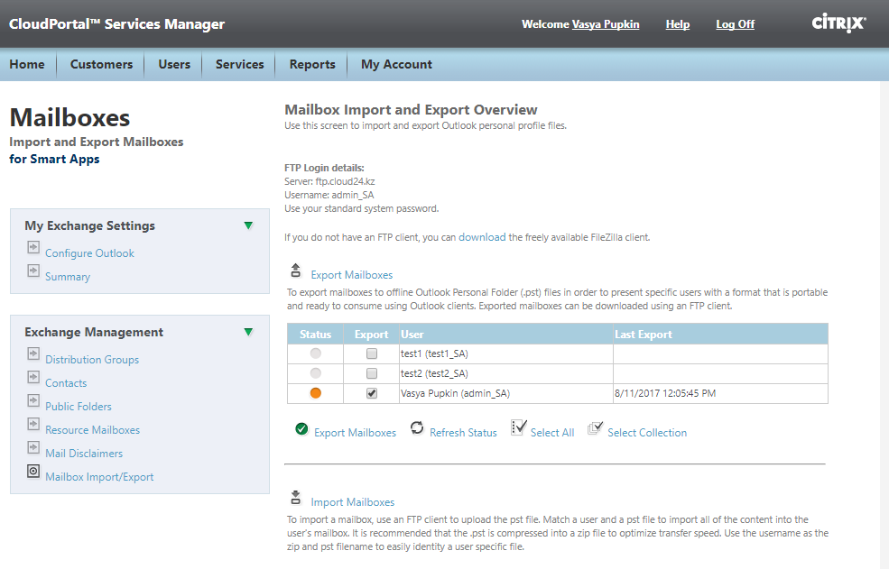Viewport: 889px width, 569px height.
Task: Open the Reports menu
Action: pos(312,64)
